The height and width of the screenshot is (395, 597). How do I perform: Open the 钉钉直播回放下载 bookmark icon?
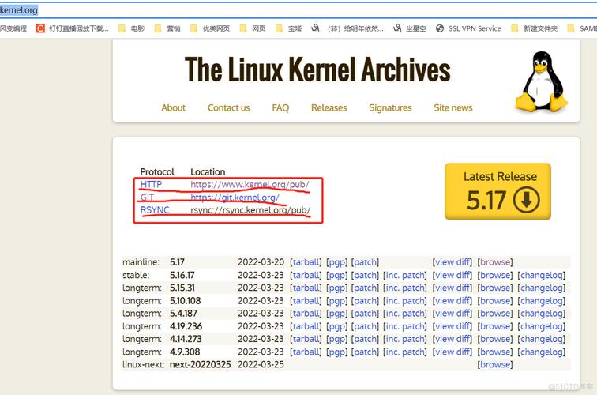[40, 28]
